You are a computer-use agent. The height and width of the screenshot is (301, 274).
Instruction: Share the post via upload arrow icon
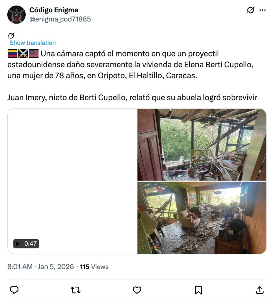[x=260, y=290]
